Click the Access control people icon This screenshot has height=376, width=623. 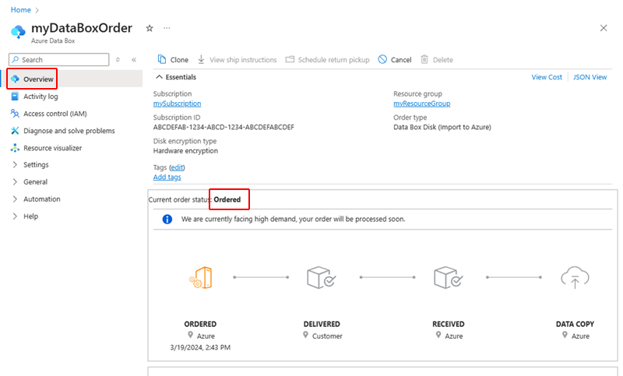pyautogui.click(x=15, y=114)
